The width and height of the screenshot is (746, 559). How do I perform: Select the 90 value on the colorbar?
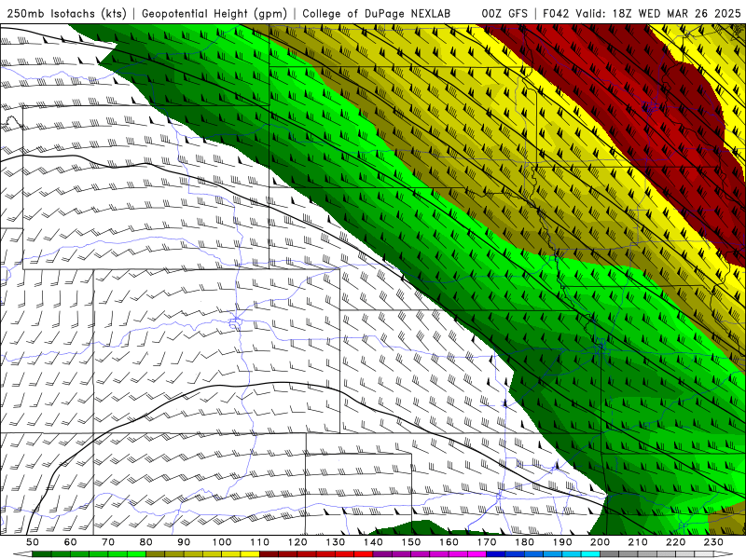184,542
